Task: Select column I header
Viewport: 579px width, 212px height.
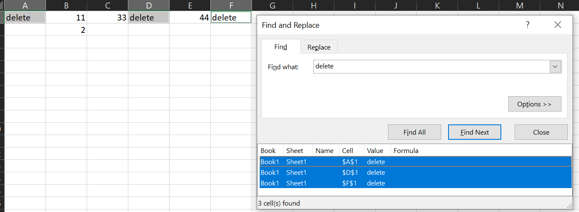Action: (355, 6)
